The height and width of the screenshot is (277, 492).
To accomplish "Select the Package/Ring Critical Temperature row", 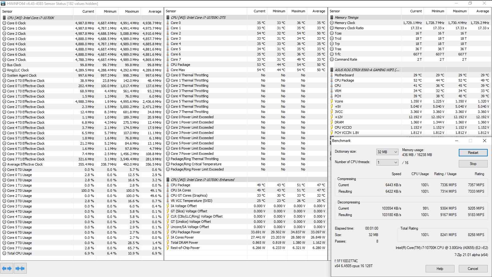I will [x=246, y=164].
